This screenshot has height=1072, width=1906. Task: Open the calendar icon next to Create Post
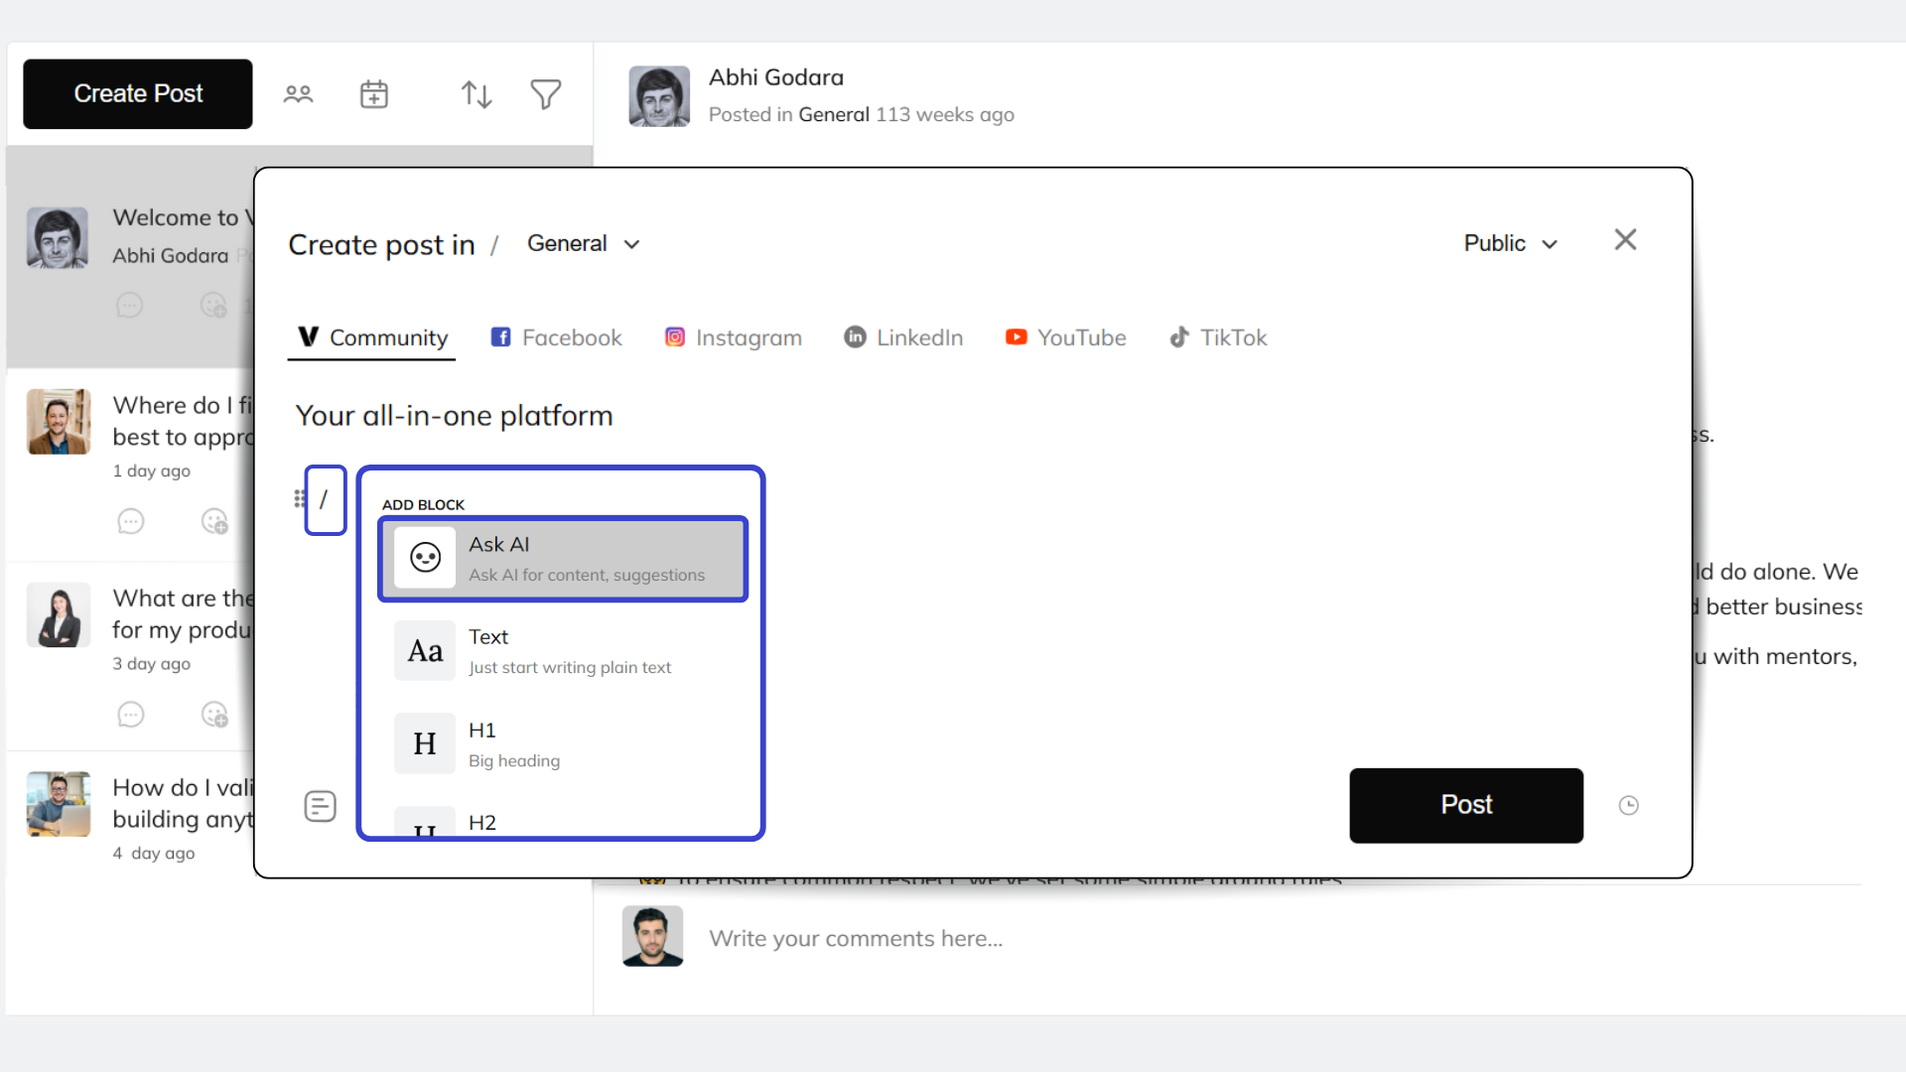[x=373, y=93]
